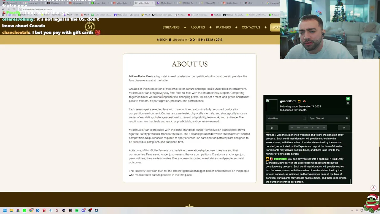Open File Explorer from the taskbar
This screenshot has width=380, height=214.
point(11,210)
